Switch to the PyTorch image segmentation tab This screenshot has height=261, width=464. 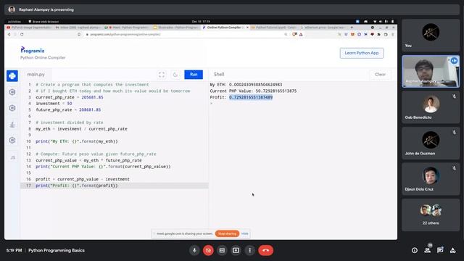coord(29,28)
